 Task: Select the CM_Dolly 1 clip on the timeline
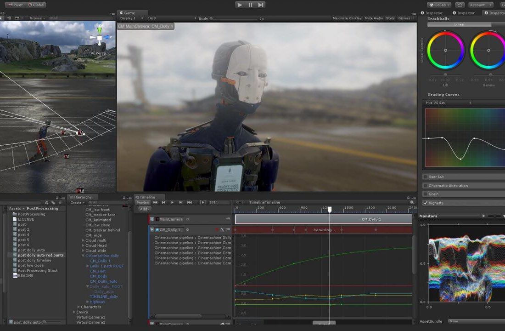pyautogui.click(x=323, y=219)
